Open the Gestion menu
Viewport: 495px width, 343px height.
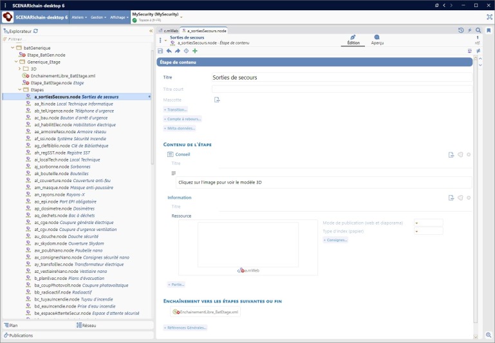98,17
